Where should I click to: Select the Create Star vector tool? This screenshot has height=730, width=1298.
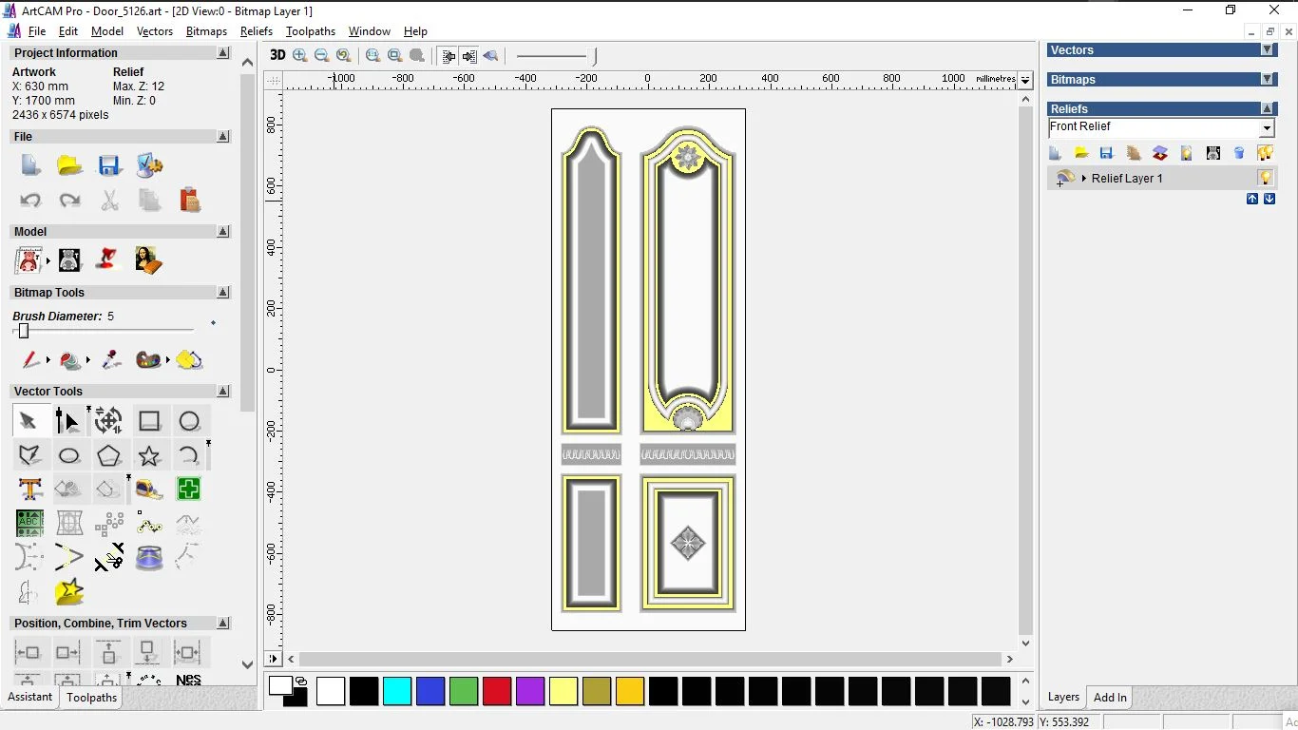pyautogui.click(x=149, y=455)
